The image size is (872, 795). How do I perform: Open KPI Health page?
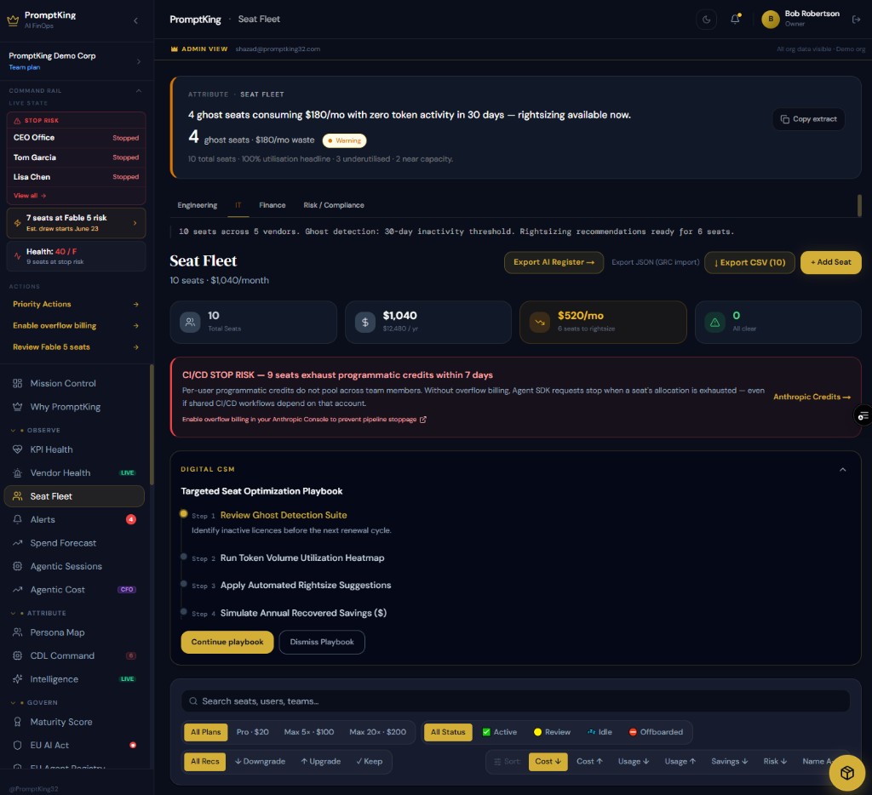pyautogui.click(x=74, y=449)
